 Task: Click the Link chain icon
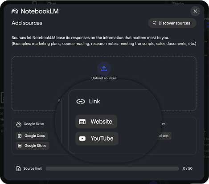(81, 102)
